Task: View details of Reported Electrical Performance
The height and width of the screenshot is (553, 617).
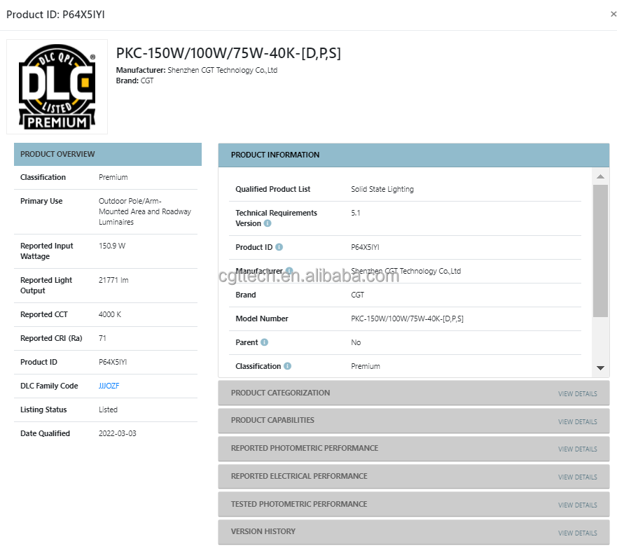Action: pyautogui.click(x=577, y=477)
